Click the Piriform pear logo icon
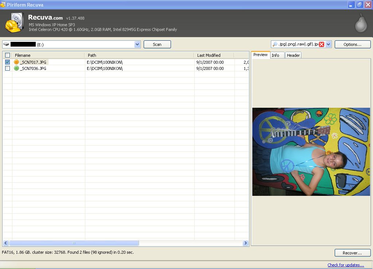This screenshot has height=269, width=373. point(361,23)
